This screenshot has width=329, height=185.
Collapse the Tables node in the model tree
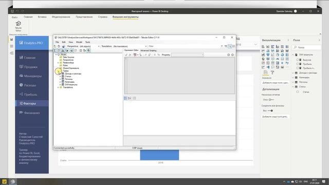[58, 71]
